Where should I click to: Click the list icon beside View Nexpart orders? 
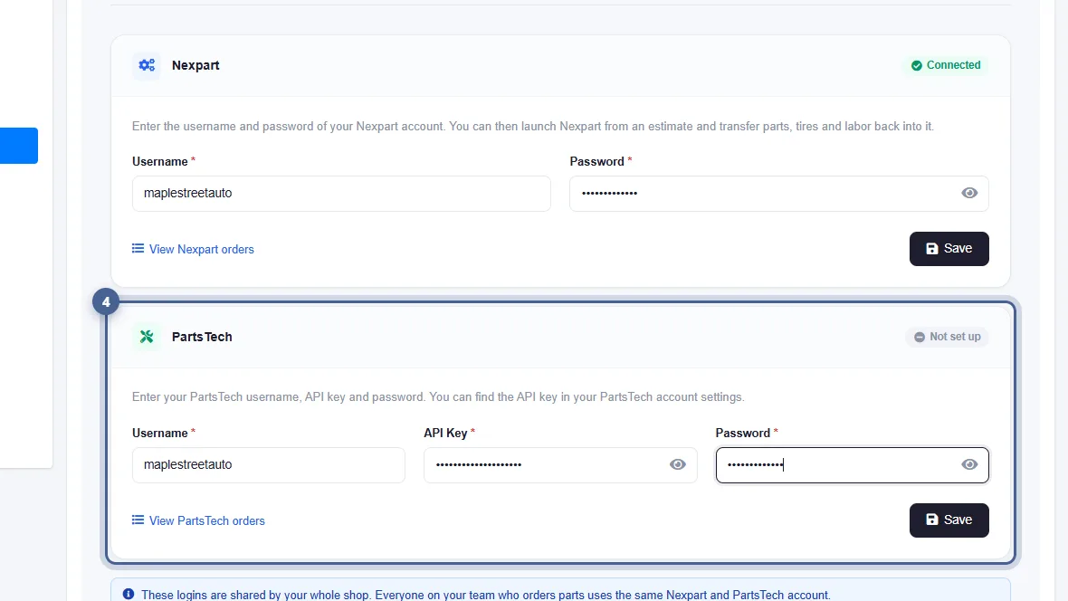138,249
